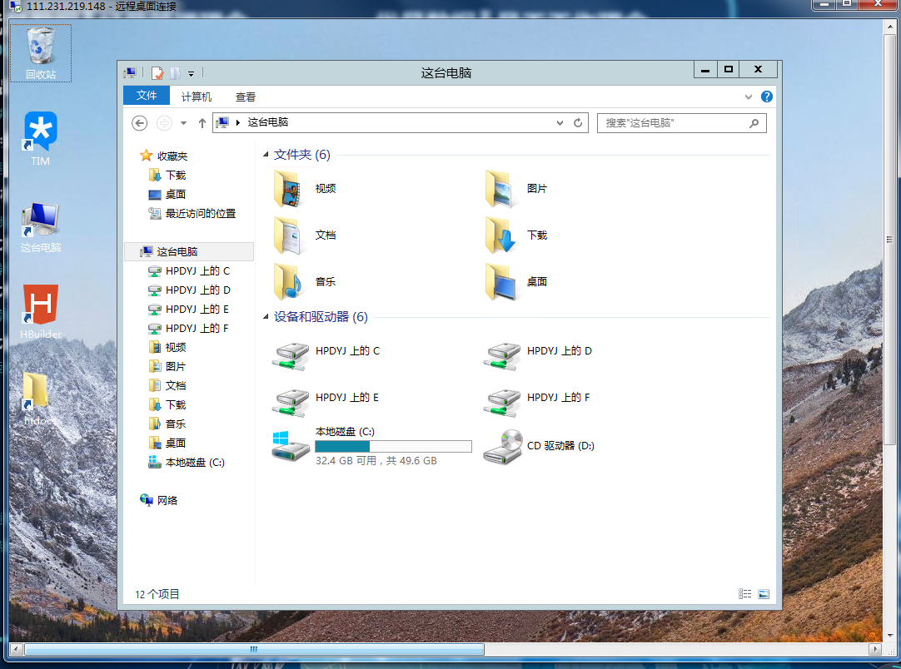
Task: Select drive HPDYJ 上的 E in main pane
Action: coord(326,401)
